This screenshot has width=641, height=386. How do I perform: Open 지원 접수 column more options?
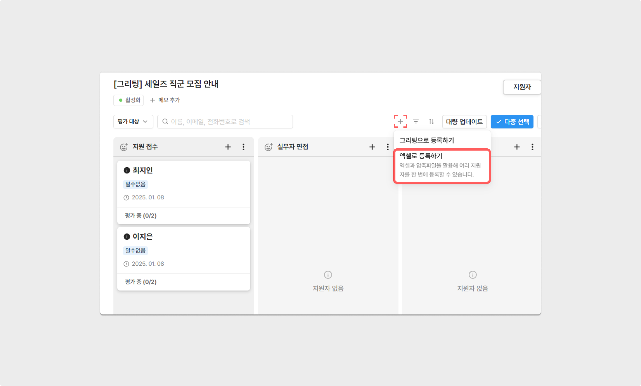click(243, 147)
